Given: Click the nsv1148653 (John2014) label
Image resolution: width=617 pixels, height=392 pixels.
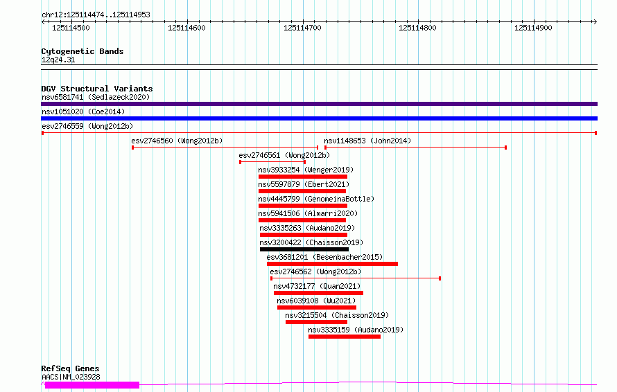Looking at the screenshot, I should pyautogui.click(x=367, y=141).
